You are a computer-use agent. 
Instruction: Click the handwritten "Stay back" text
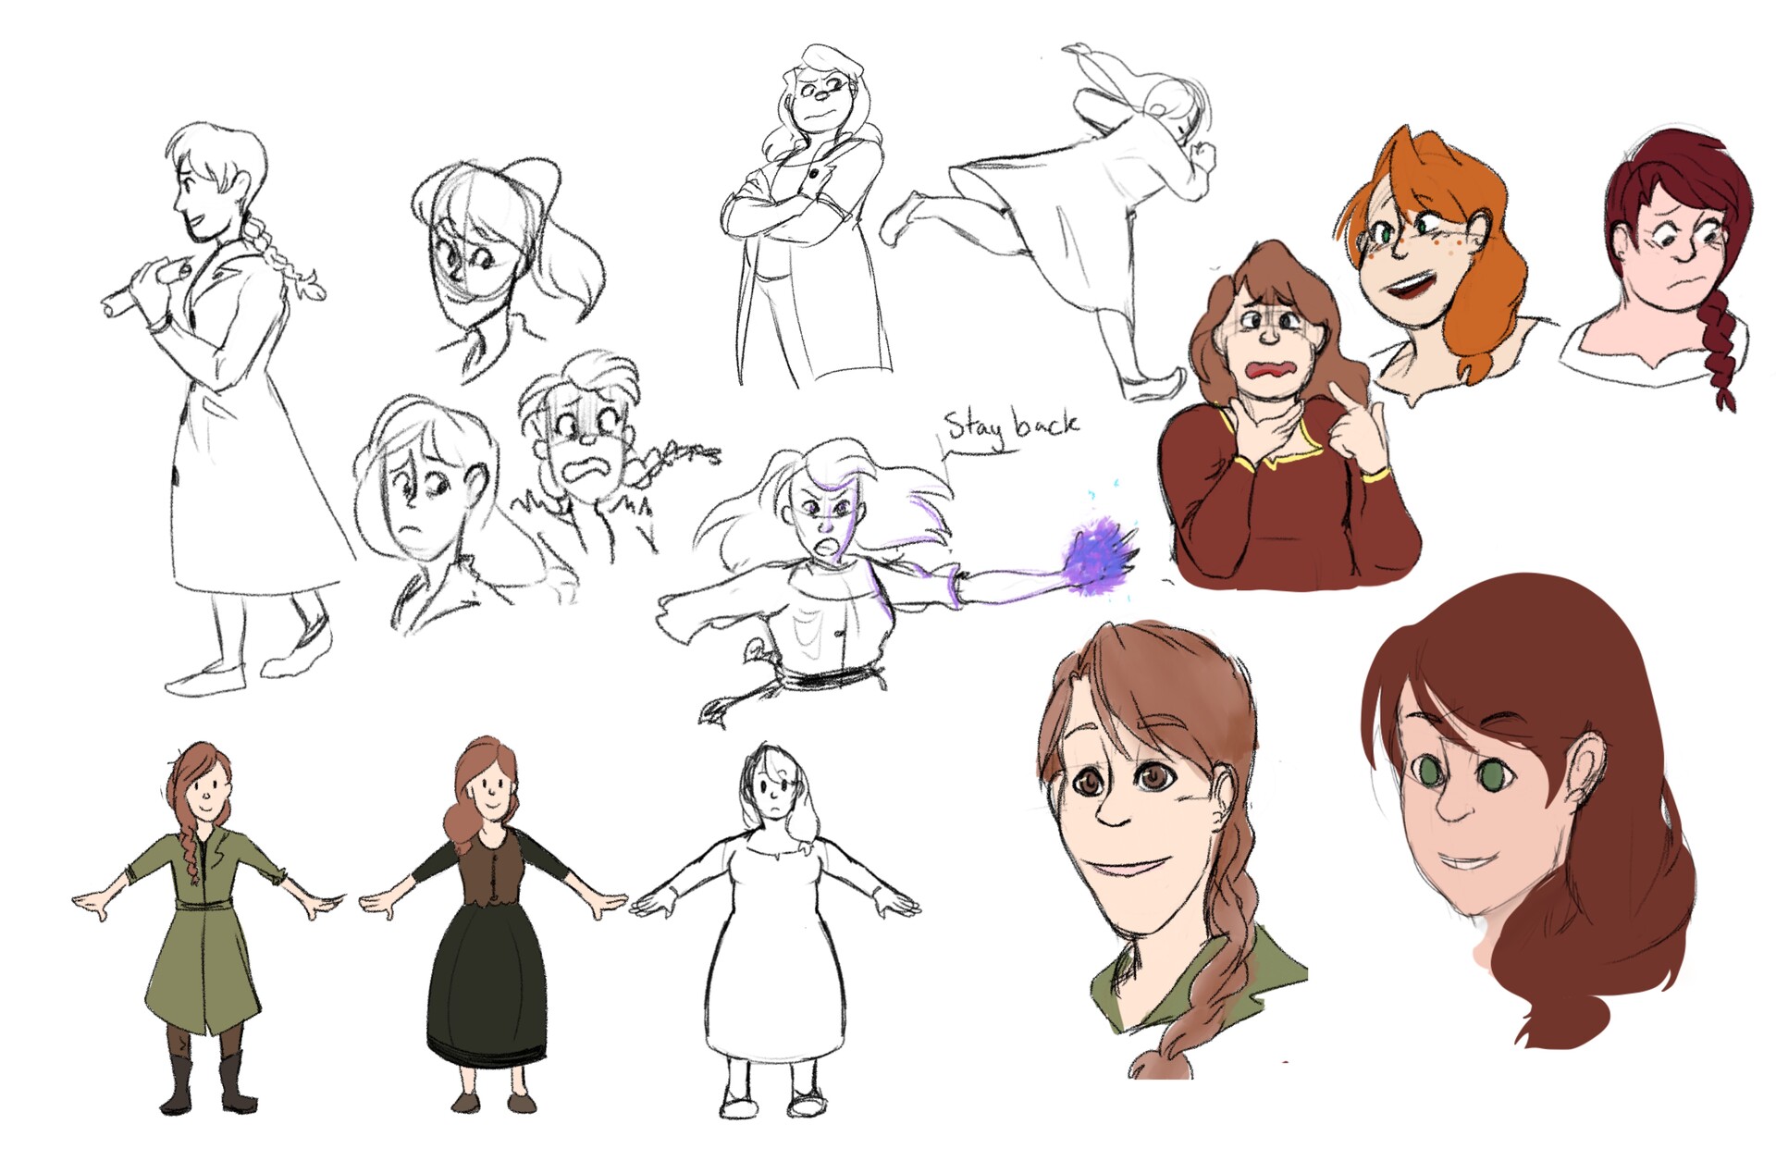click(x=1011, y=427)
